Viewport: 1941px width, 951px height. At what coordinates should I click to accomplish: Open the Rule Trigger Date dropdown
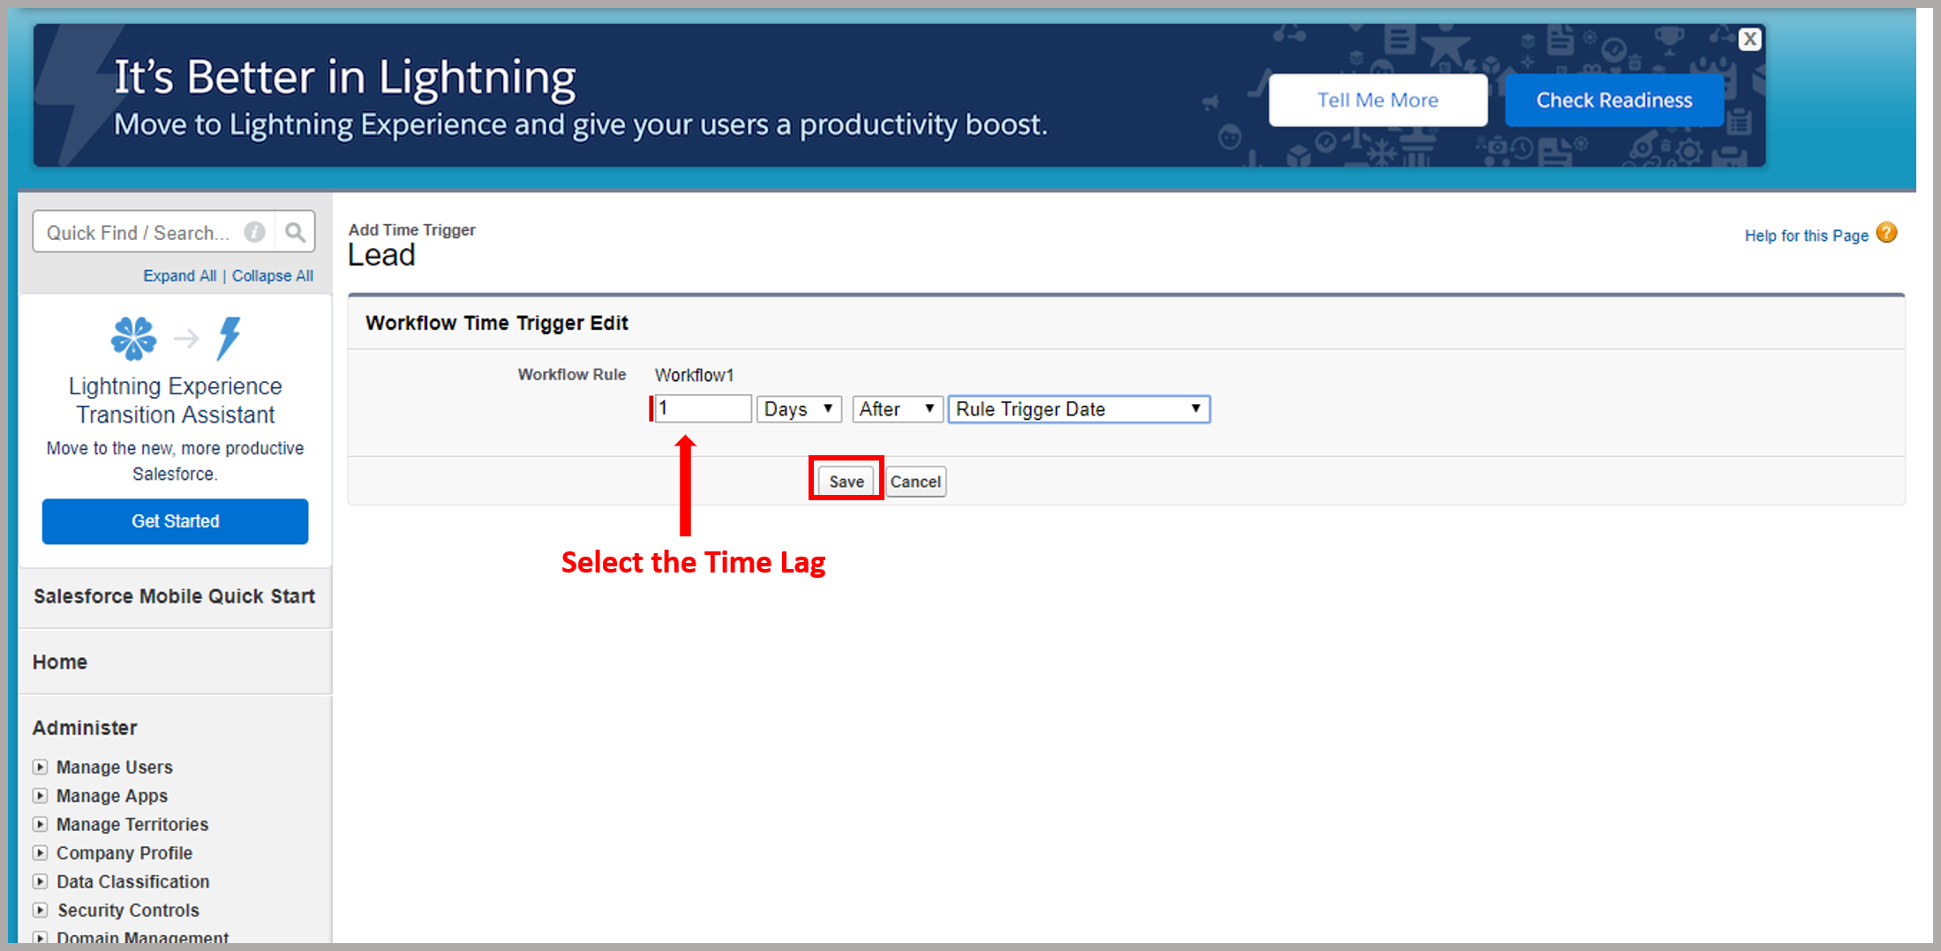click(1079, 408)
